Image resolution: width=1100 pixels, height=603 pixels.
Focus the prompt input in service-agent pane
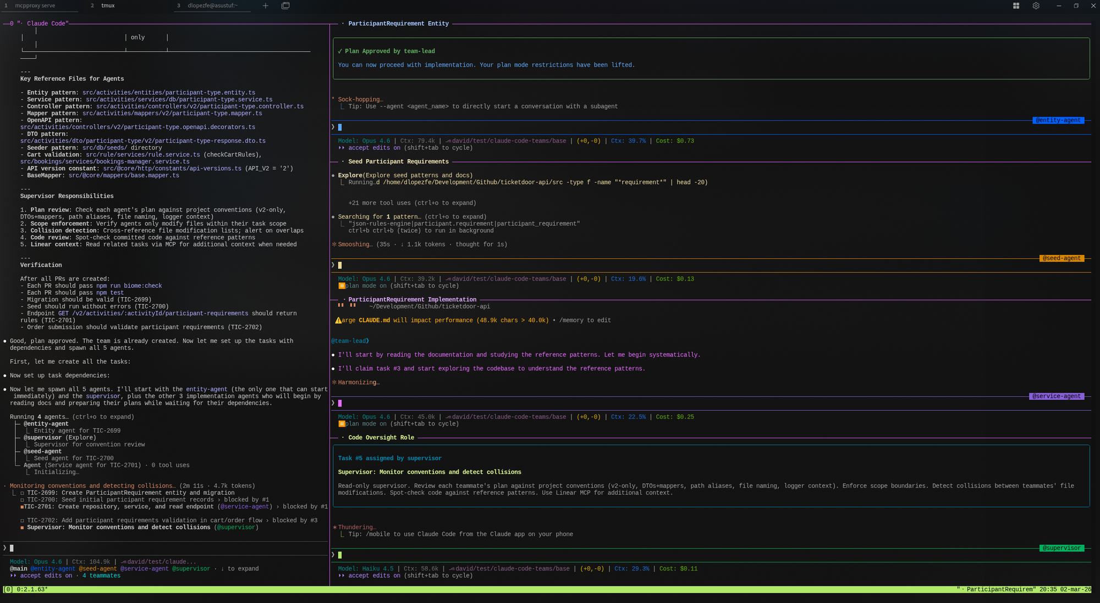coord(495,403)
